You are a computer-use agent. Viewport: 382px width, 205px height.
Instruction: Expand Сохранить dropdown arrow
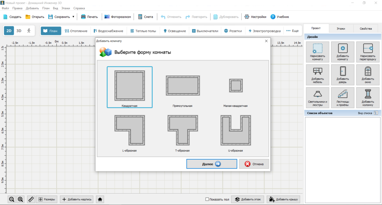point(73,17)
